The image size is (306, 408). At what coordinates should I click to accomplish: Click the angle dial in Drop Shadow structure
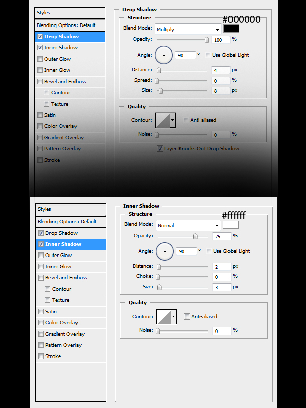(164, 55)
